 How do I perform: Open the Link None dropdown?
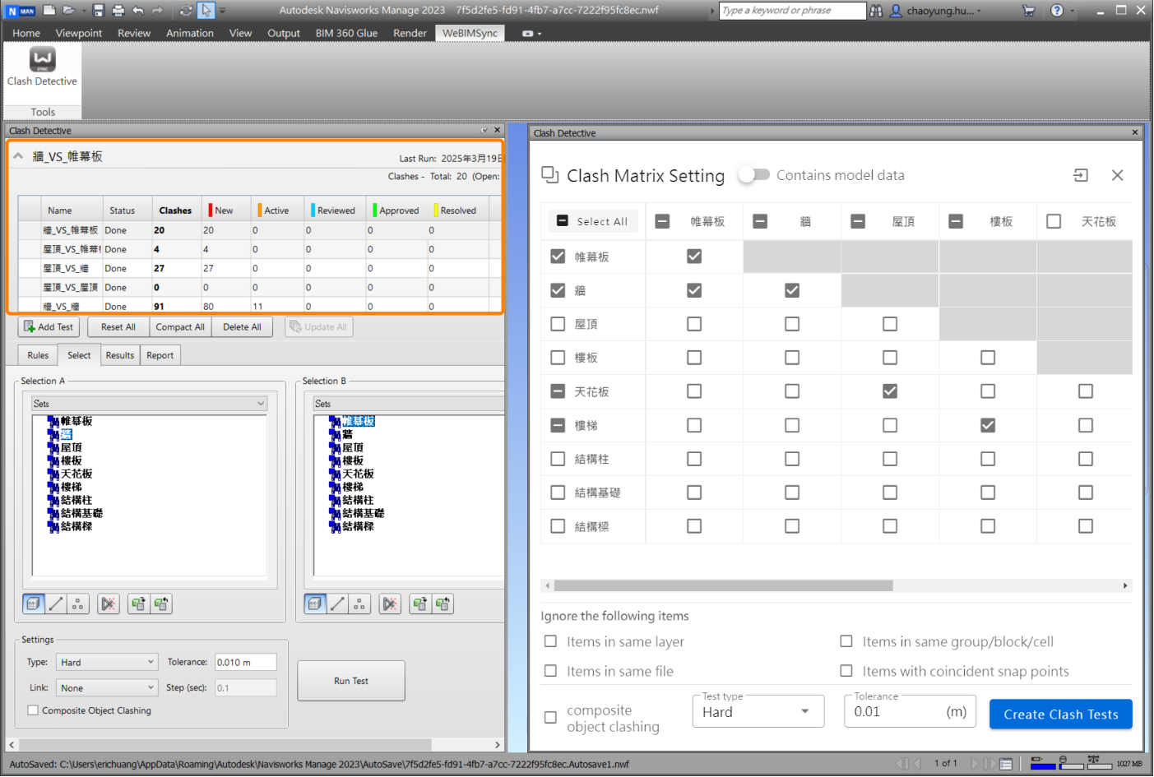tap(106, 687)
